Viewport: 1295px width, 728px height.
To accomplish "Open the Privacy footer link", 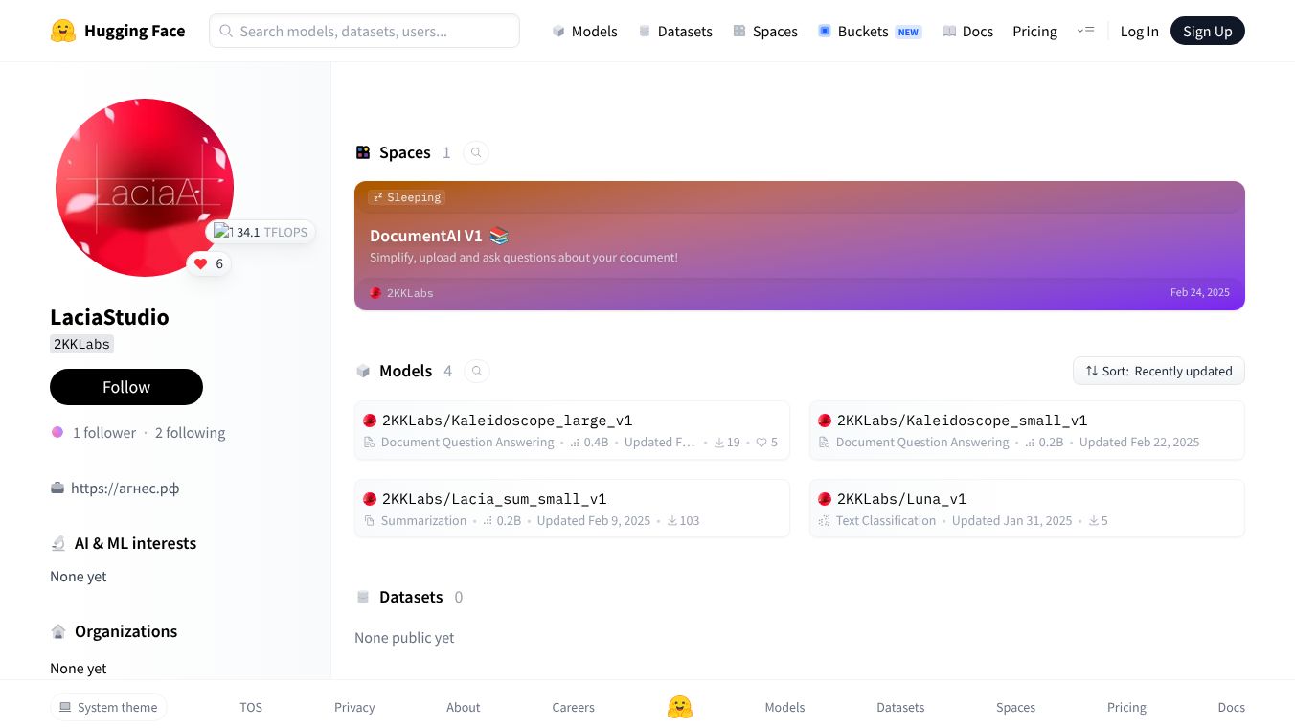I will 354,707.
